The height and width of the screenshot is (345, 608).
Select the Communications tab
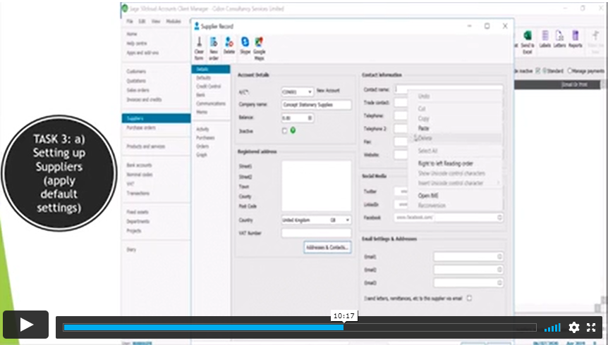211,103
